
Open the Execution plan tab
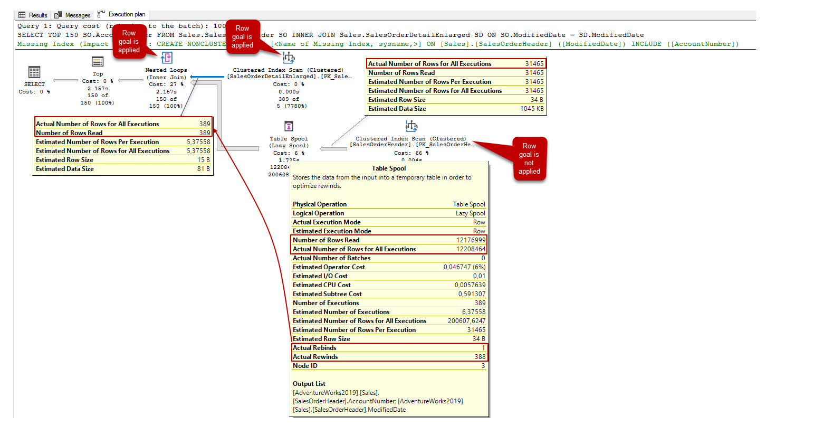coord(121,14)
